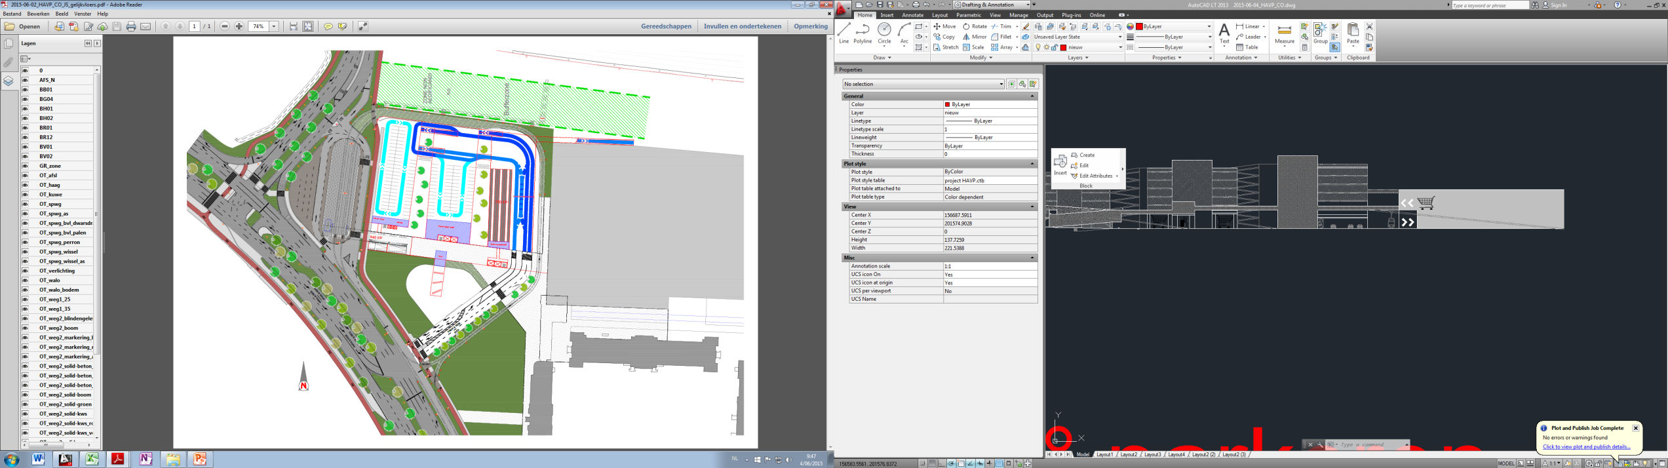Open the Annotate ribbon tab

pyautogui.click(x=912, y=15)
